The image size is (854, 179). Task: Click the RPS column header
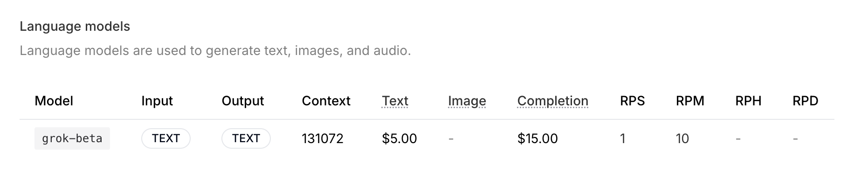[x=633, y=101]
